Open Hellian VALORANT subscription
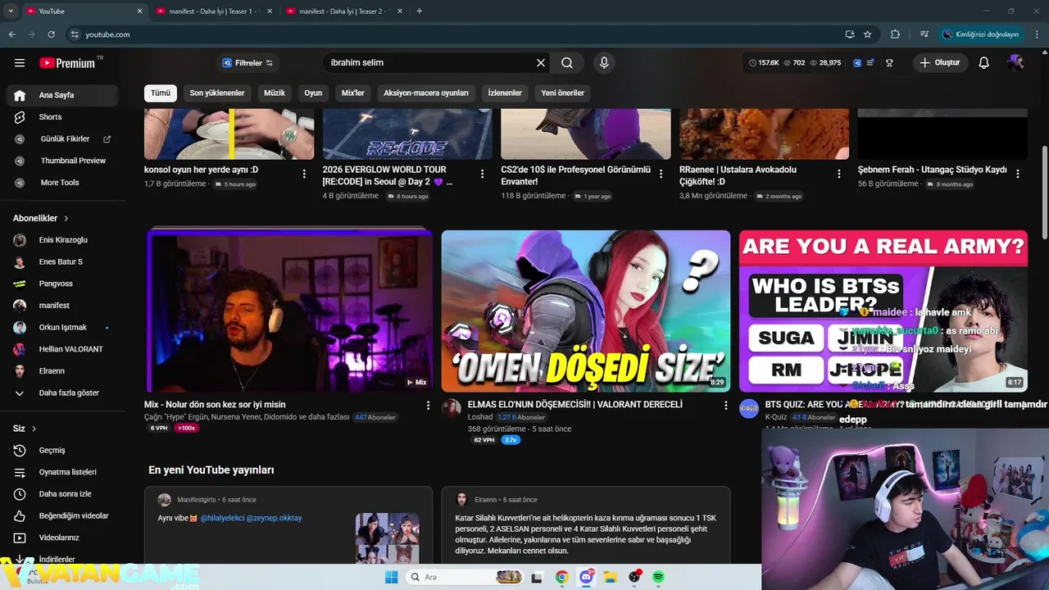Viewport: 1049px width, 590px height. (x=62, y=349)
